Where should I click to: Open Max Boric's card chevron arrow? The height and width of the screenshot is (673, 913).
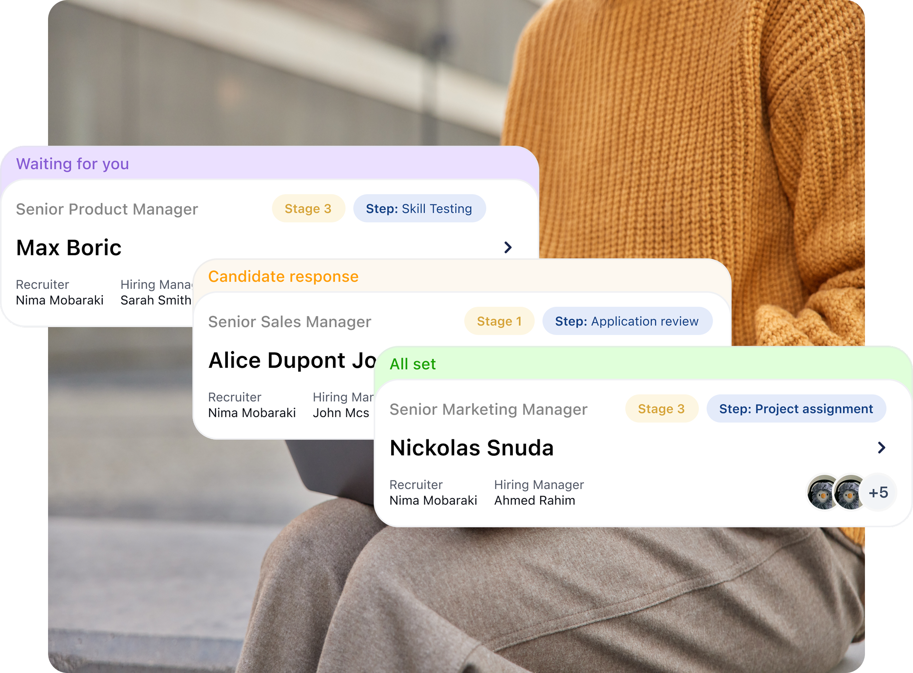508,247
